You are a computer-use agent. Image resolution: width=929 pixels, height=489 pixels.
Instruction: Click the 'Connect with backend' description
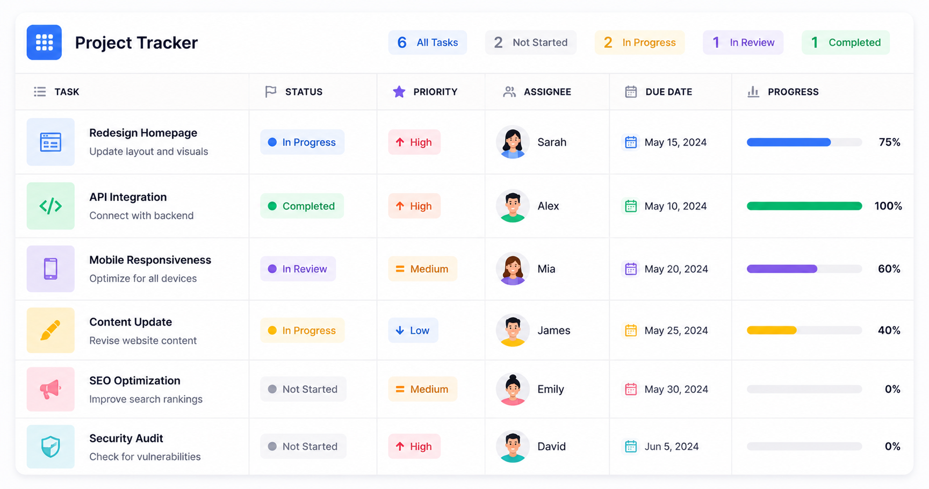click(141, 215)
